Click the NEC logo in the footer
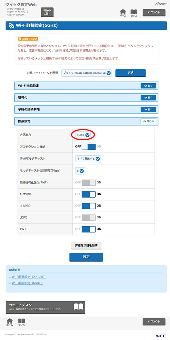This screenshot has width=170, height=340. (161, 336)
